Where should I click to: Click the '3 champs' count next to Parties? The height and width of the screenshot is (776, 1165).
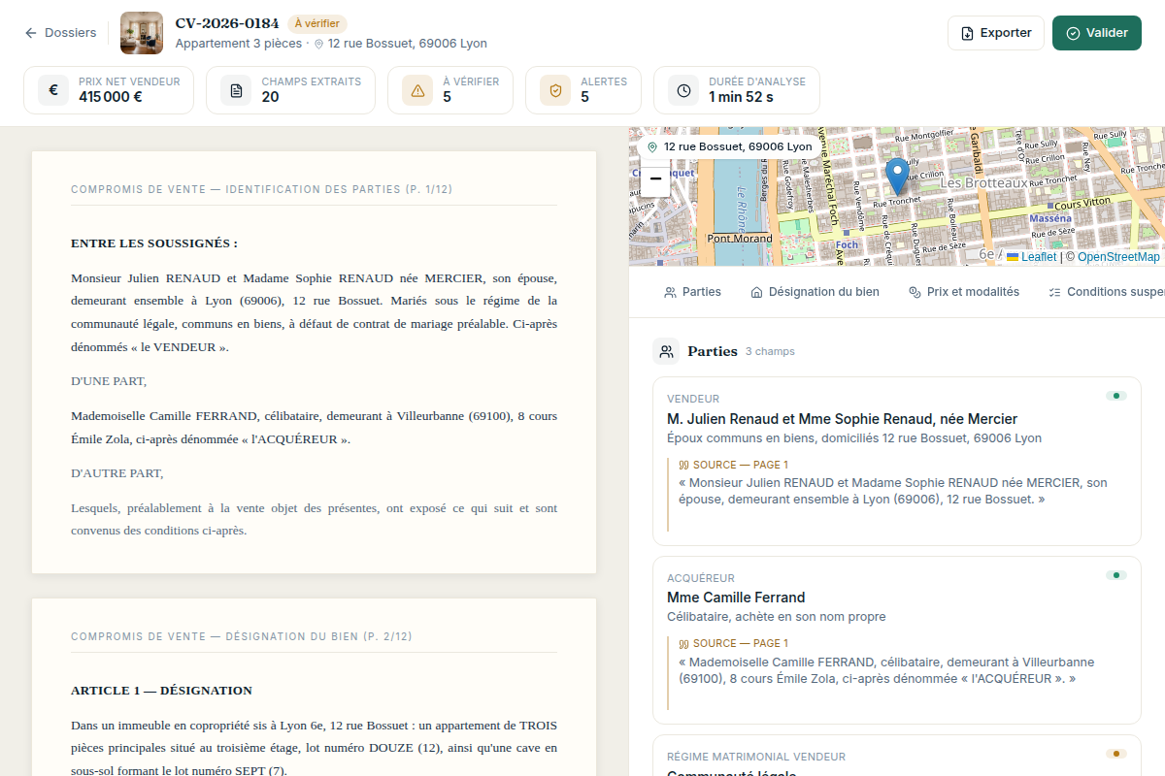point(770,352)
